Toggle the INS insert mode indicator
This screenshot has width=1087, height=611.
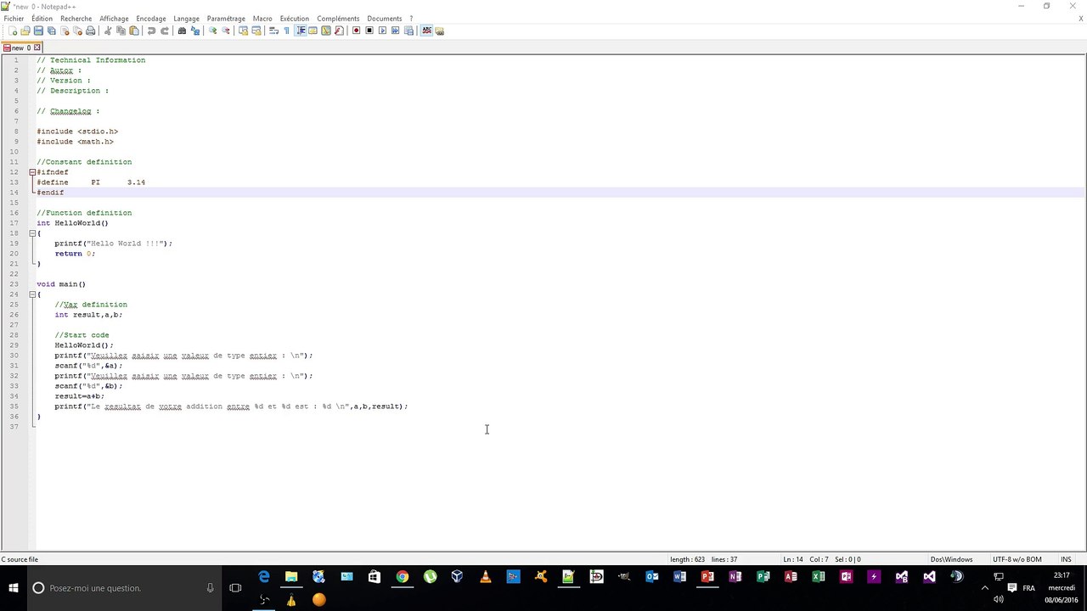point(1066,559)
